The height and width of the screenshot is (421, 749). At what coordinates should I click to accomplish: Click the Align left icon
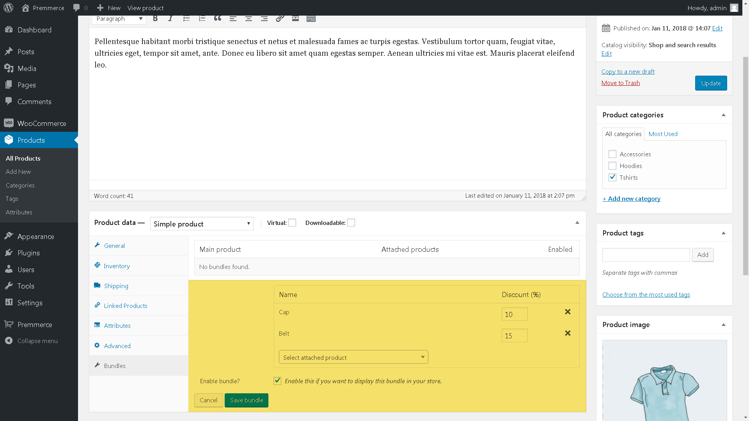click(x=233, y=18)
